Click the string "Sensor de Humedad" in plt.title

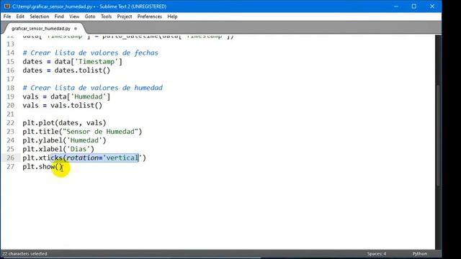click(101, 132)
